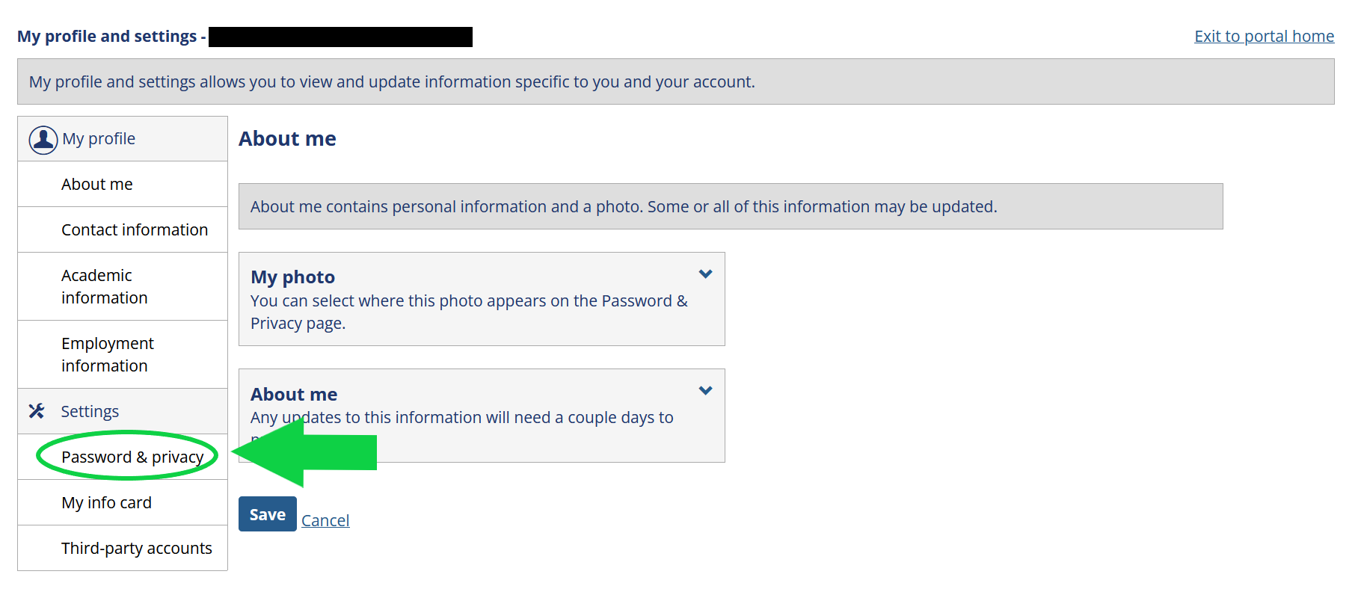Follow the Exit to portal home link

[x=1264, y=36]
